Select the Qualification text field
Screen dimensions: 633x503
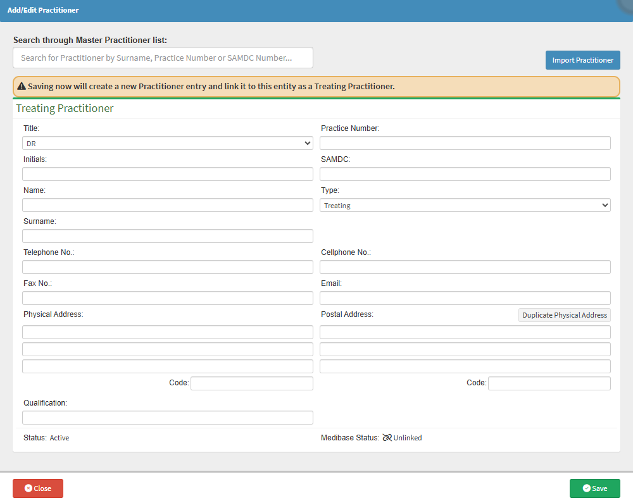pyautogui.click(x=168, y=418)
